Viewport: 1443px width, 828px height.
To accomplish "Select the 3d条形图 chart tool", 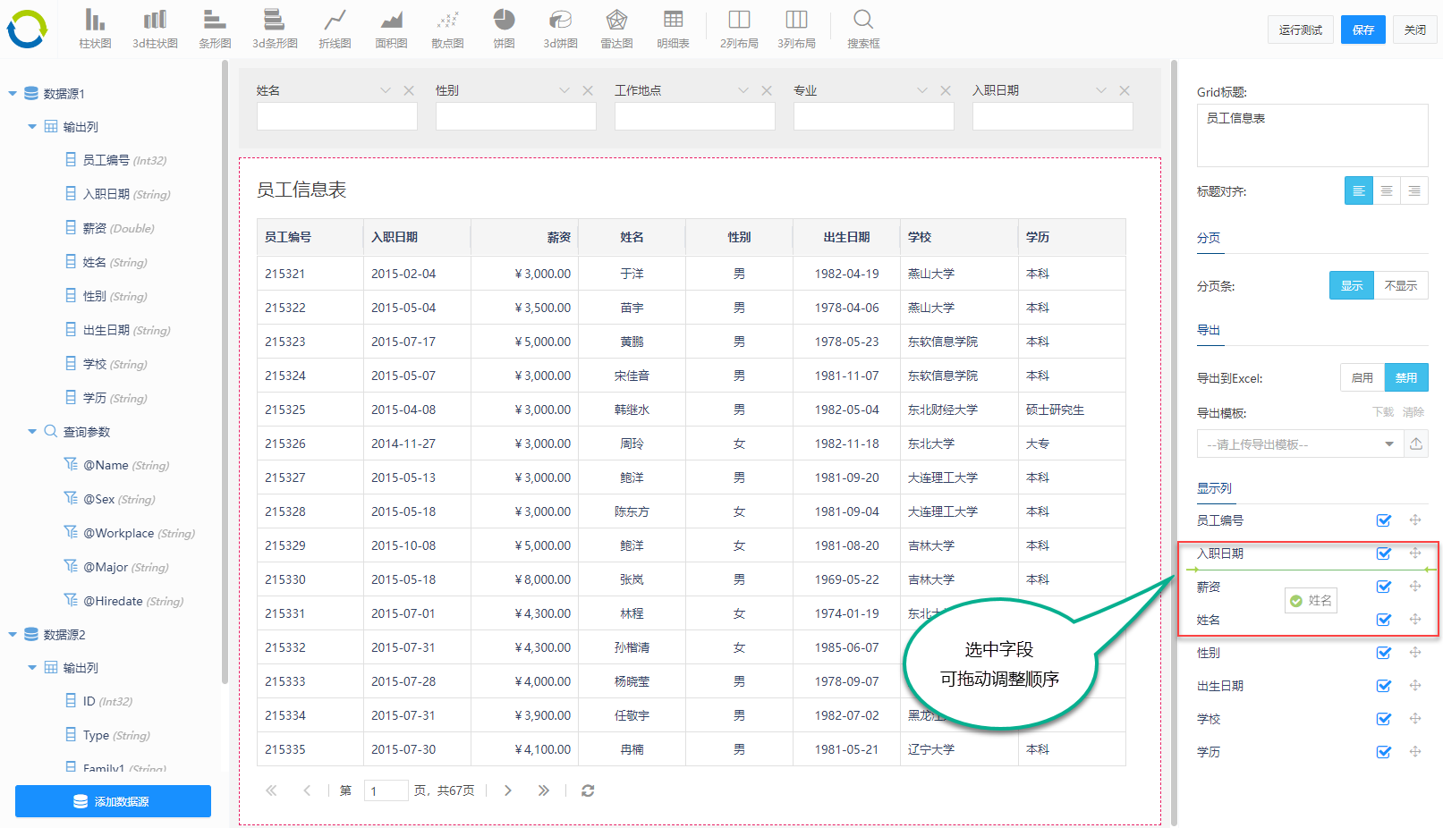I will coord(275,29).
